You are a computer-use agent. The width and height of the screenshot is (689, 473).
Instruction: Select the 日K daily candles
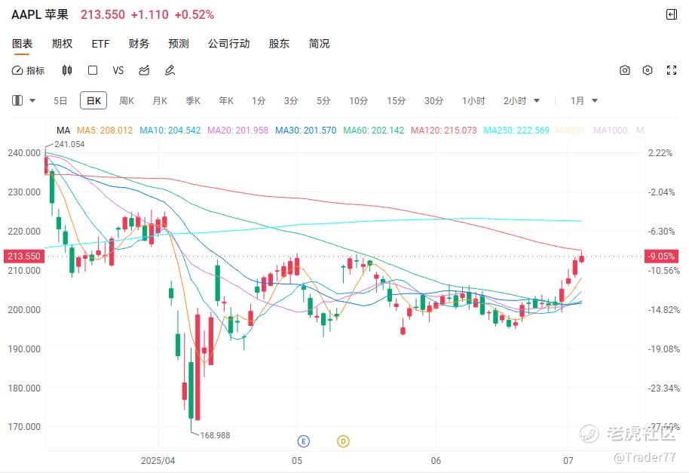93,100
